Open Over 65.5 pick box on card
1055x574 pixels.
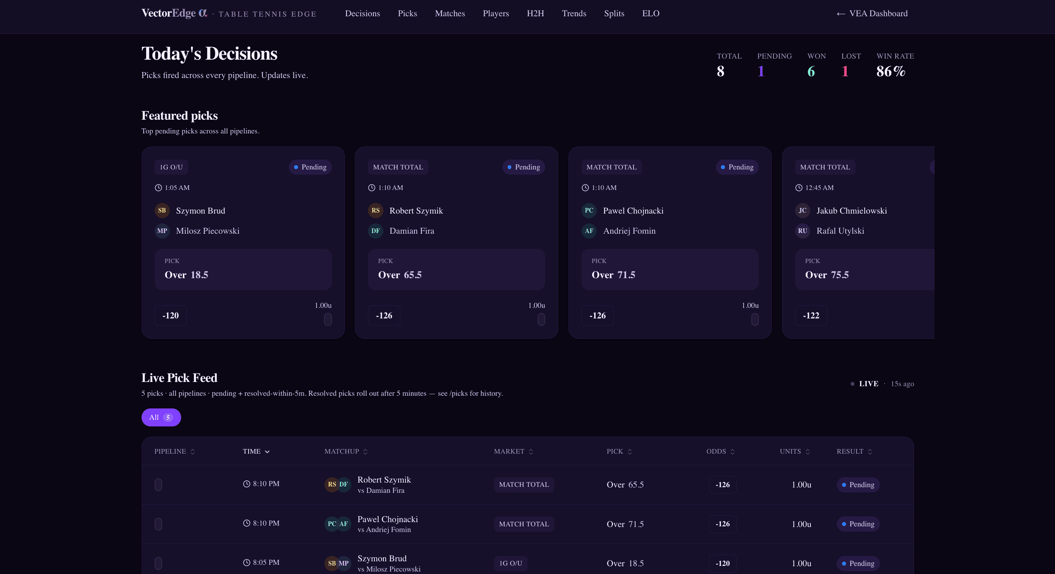(456, 269)
